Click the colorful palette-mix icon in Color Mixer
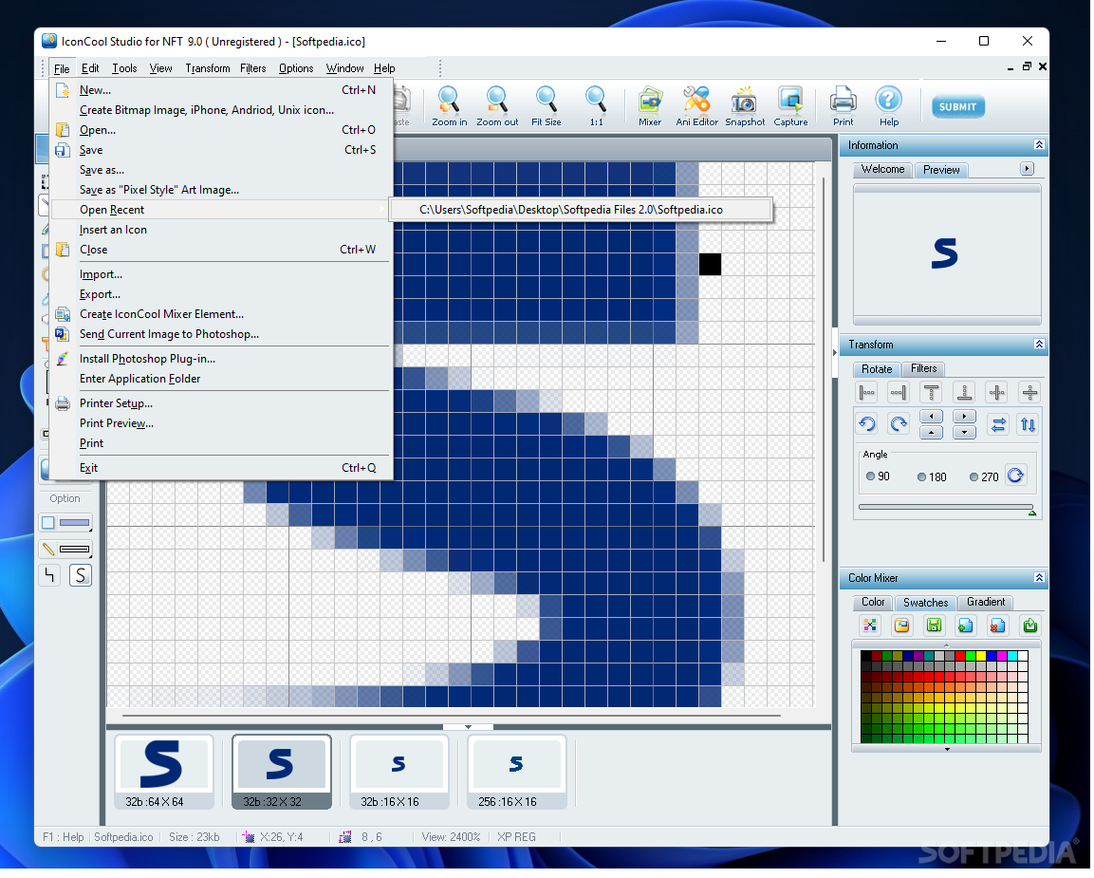Viewport: 1094px width, 878px height. 871,626
